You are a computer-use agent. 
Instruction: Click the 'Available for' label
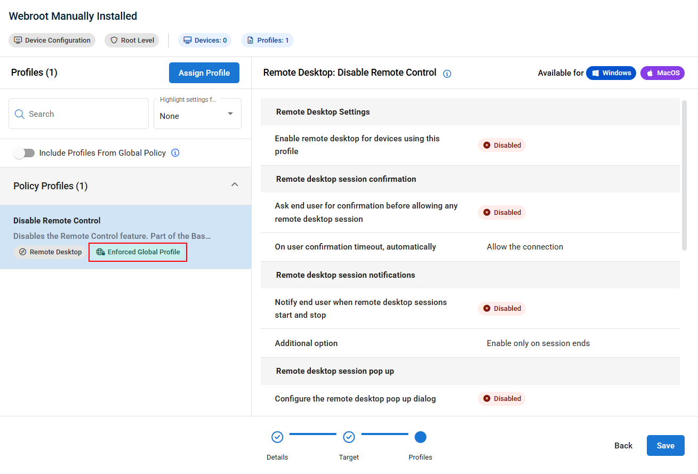[x=561, y=73]
